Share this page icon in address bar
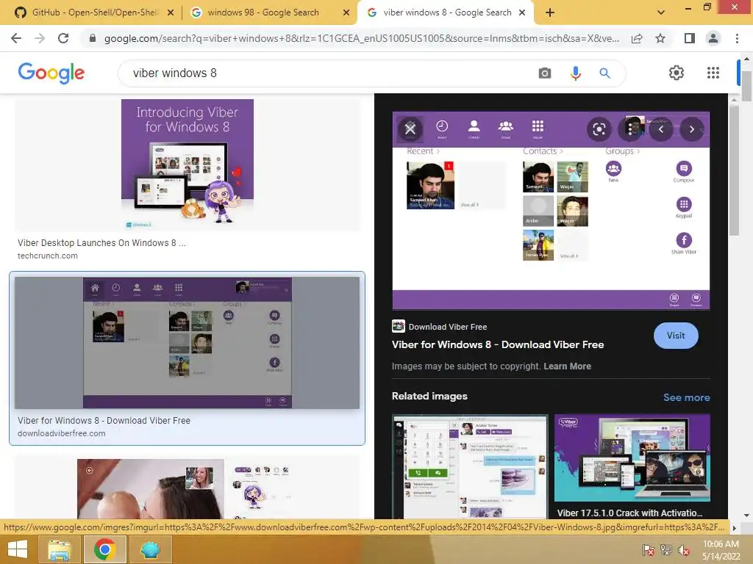 pos(637,38)
